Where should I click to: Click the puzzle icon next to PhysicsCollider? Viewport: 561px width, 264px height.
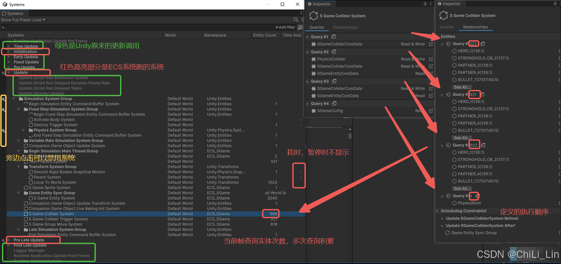(x=314, y=59)
